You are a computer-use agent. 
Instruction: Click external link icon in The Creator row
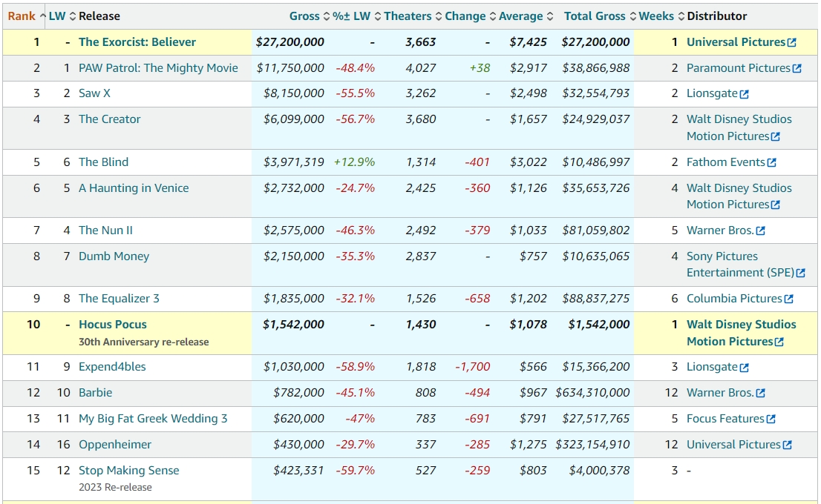[x=776, y=137]
